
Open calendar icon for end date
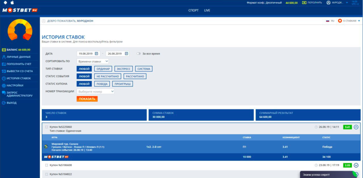pos(126,53)
